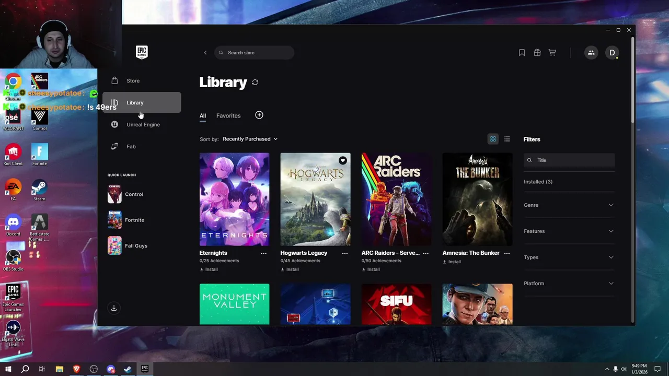Open the VALORANT desktop shortcut
Image resolution: width=669 pixels, height=376 pixels.
click(x=13, y=120)
